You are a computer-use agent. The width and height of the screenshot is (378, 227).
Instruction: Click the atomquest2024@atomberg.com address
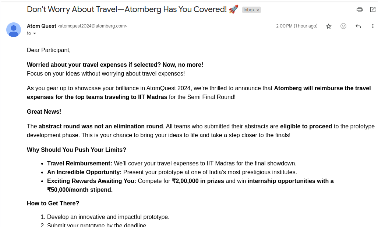point(92,26)
